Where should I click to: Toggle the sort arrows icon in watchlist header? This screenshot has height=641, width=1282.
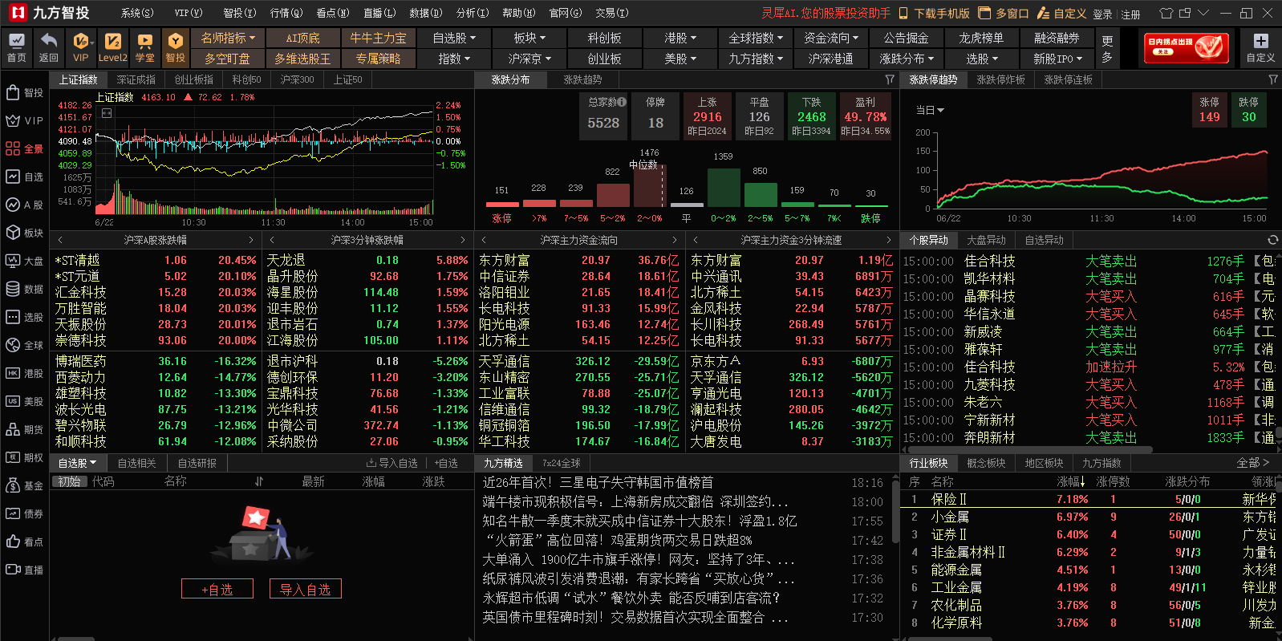(x=259, y=481)
